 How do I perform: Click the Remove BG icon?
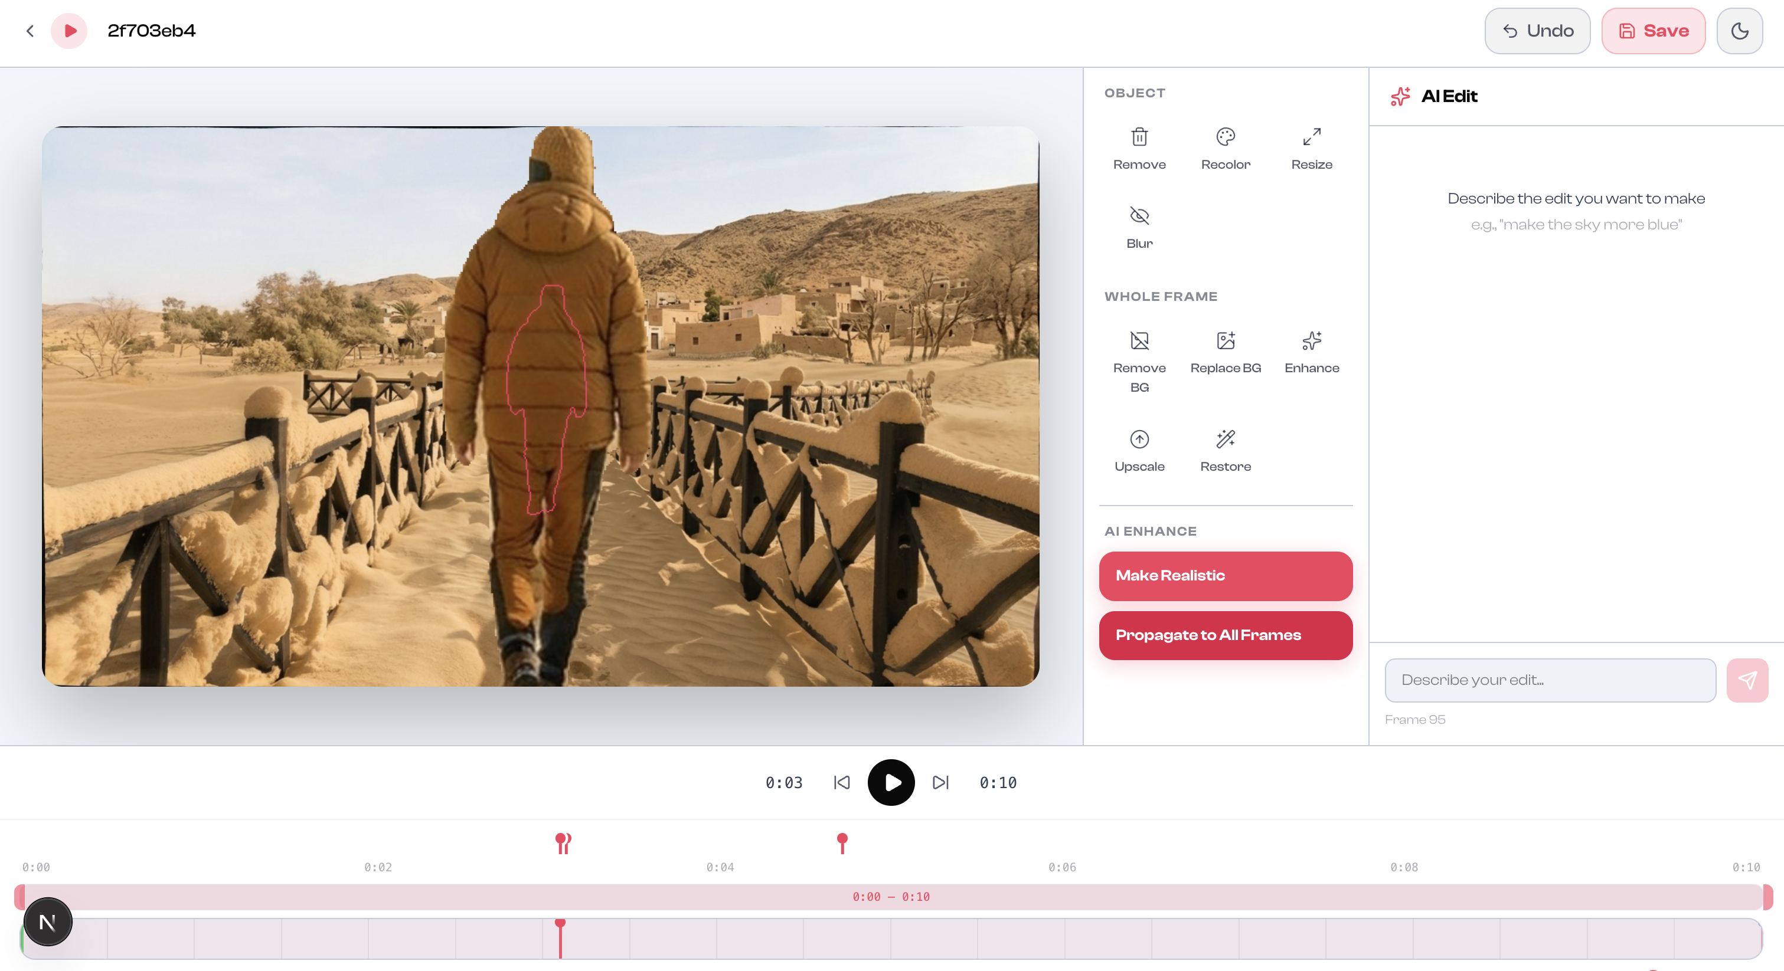pos(1139,340)
